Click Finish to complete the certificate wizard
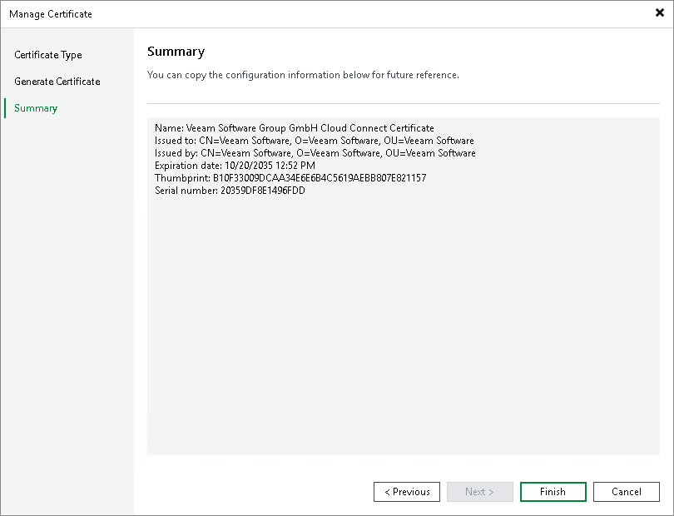The width and height of the screenshot is (674, 516). (553, 491)
